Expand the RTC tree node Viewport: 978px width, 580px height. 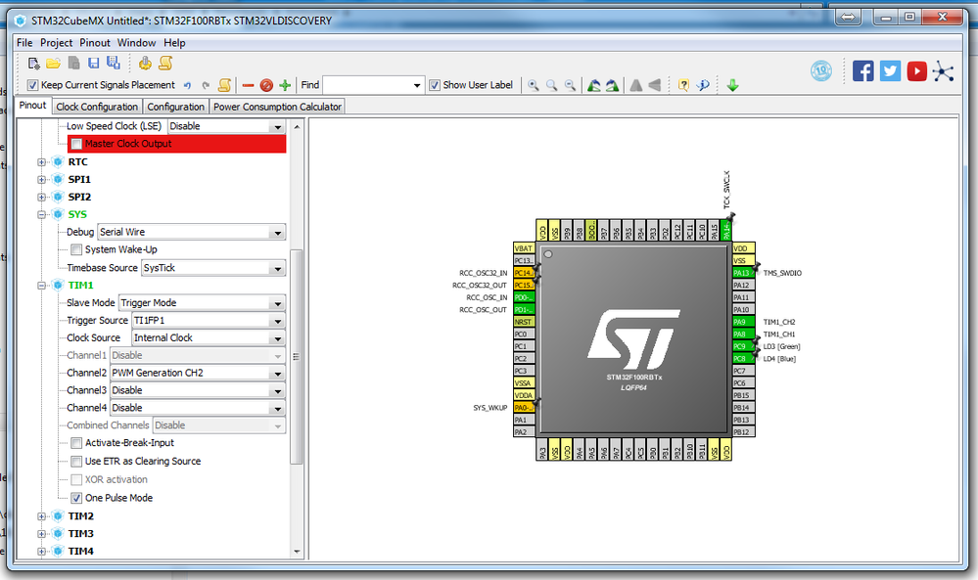pos(42,162)
